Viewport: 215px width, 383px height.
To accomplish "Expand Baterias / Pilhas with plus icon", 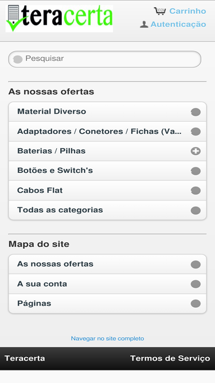I will point(196,151).
